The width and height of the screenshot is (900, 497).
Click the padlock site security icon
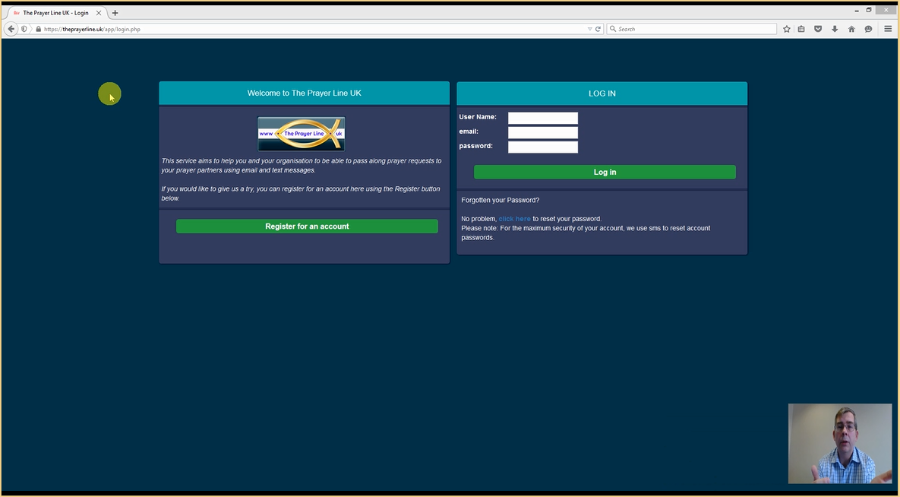click(x=39, y=29)
